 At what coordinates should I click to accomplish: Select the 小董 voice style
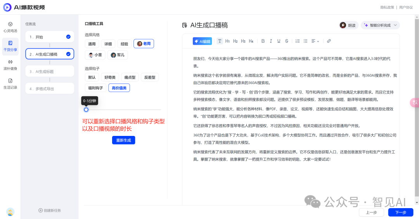coord(95,55)
